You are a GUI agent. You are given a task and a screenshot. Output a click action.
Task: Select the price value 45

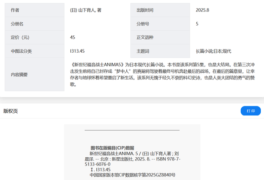(73, 37)
